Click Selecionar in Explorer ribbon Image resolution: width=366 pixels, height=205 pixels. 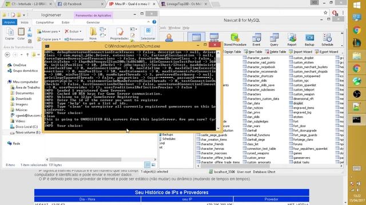coord(148,34)
